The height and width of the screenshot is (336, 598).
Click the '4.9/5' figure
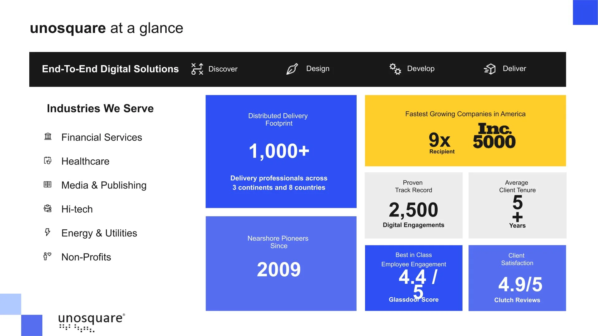click(x=520, y=284)
